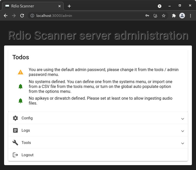
Task: Click the Config gear icon
Action: click(x=15, y=118)
